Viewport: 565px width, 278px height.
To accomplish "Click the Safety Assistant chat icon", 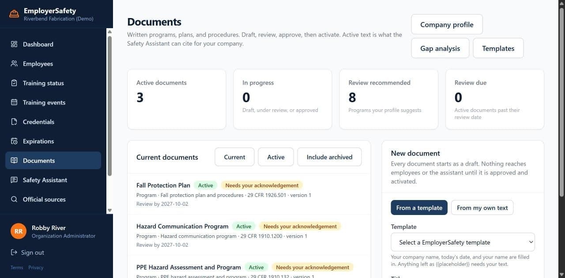I will point(14,180).
